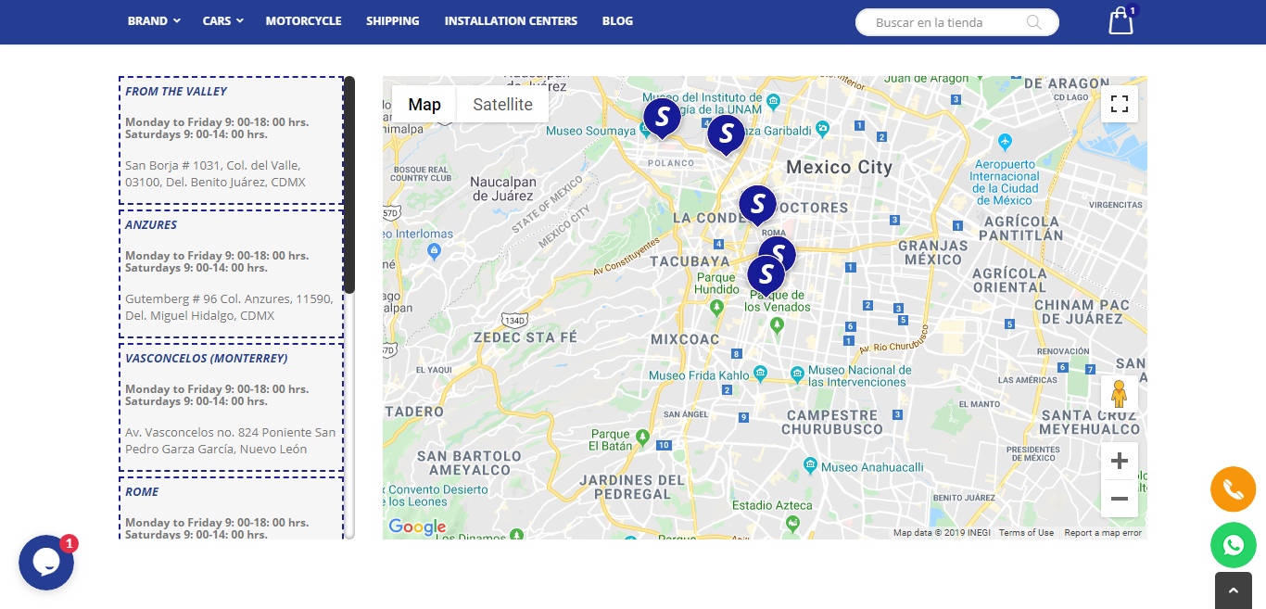Go to the SHIPPING page
The height and width of the screenshot is (609, 1266).
click(392, 20)
